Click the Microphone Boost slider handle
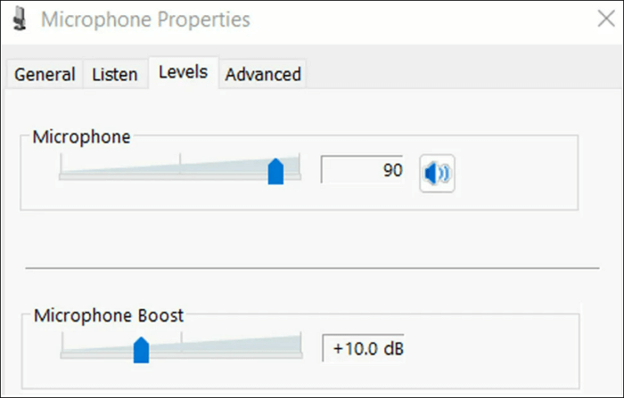This screenshot has width=624, height=398. [x=141, y=349]
